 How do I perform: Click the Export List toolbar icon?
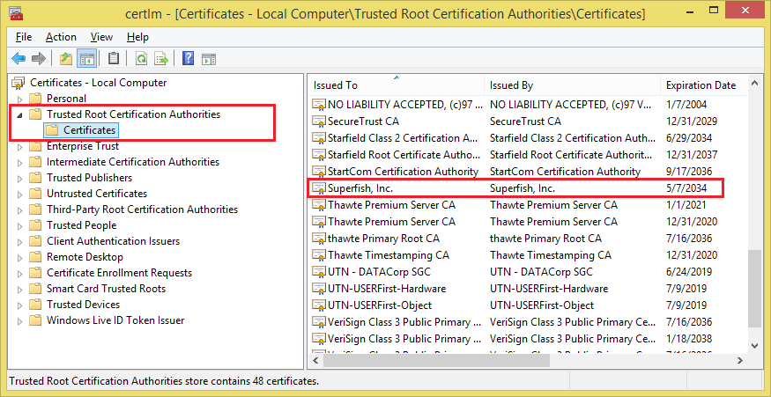point(161,59)
